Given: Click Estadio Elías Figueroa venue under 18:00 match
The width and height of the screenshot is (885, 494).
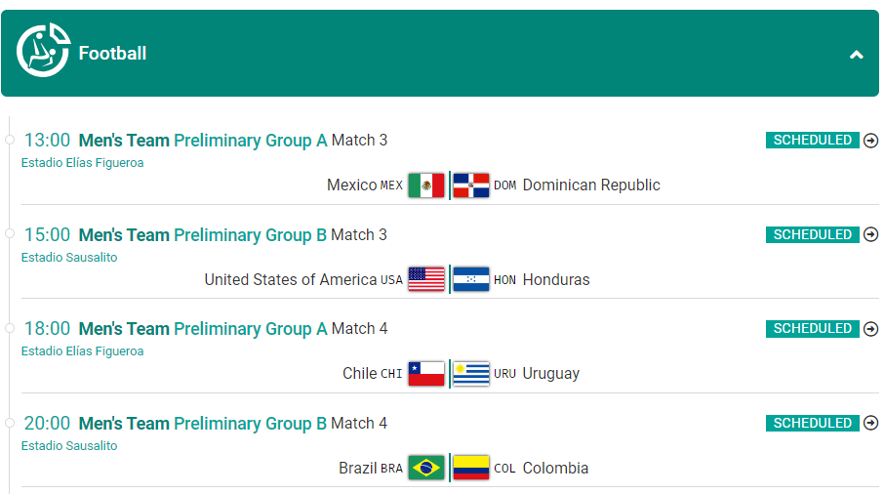Looking at the screenshot, I should [x=82, y=351].
